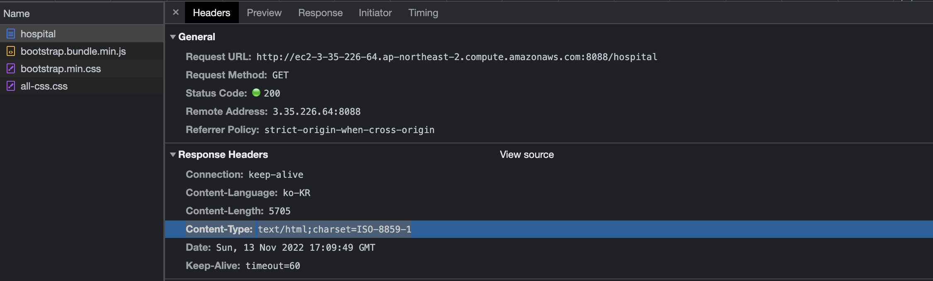Click the strict-origin-when-cross-origin value
Image resolution: width=933 pixels, height=281 pixels.
click(x=350, y=130)
